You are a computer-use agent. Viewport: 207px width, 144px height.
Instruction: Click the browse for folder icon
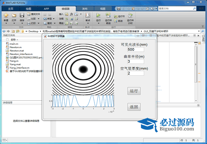[18, 31]
